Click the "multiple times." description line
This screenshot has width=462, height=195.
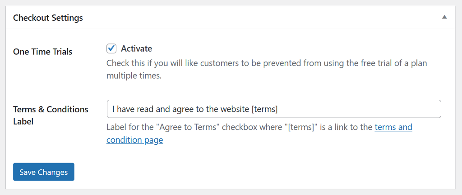pos(134,76)
